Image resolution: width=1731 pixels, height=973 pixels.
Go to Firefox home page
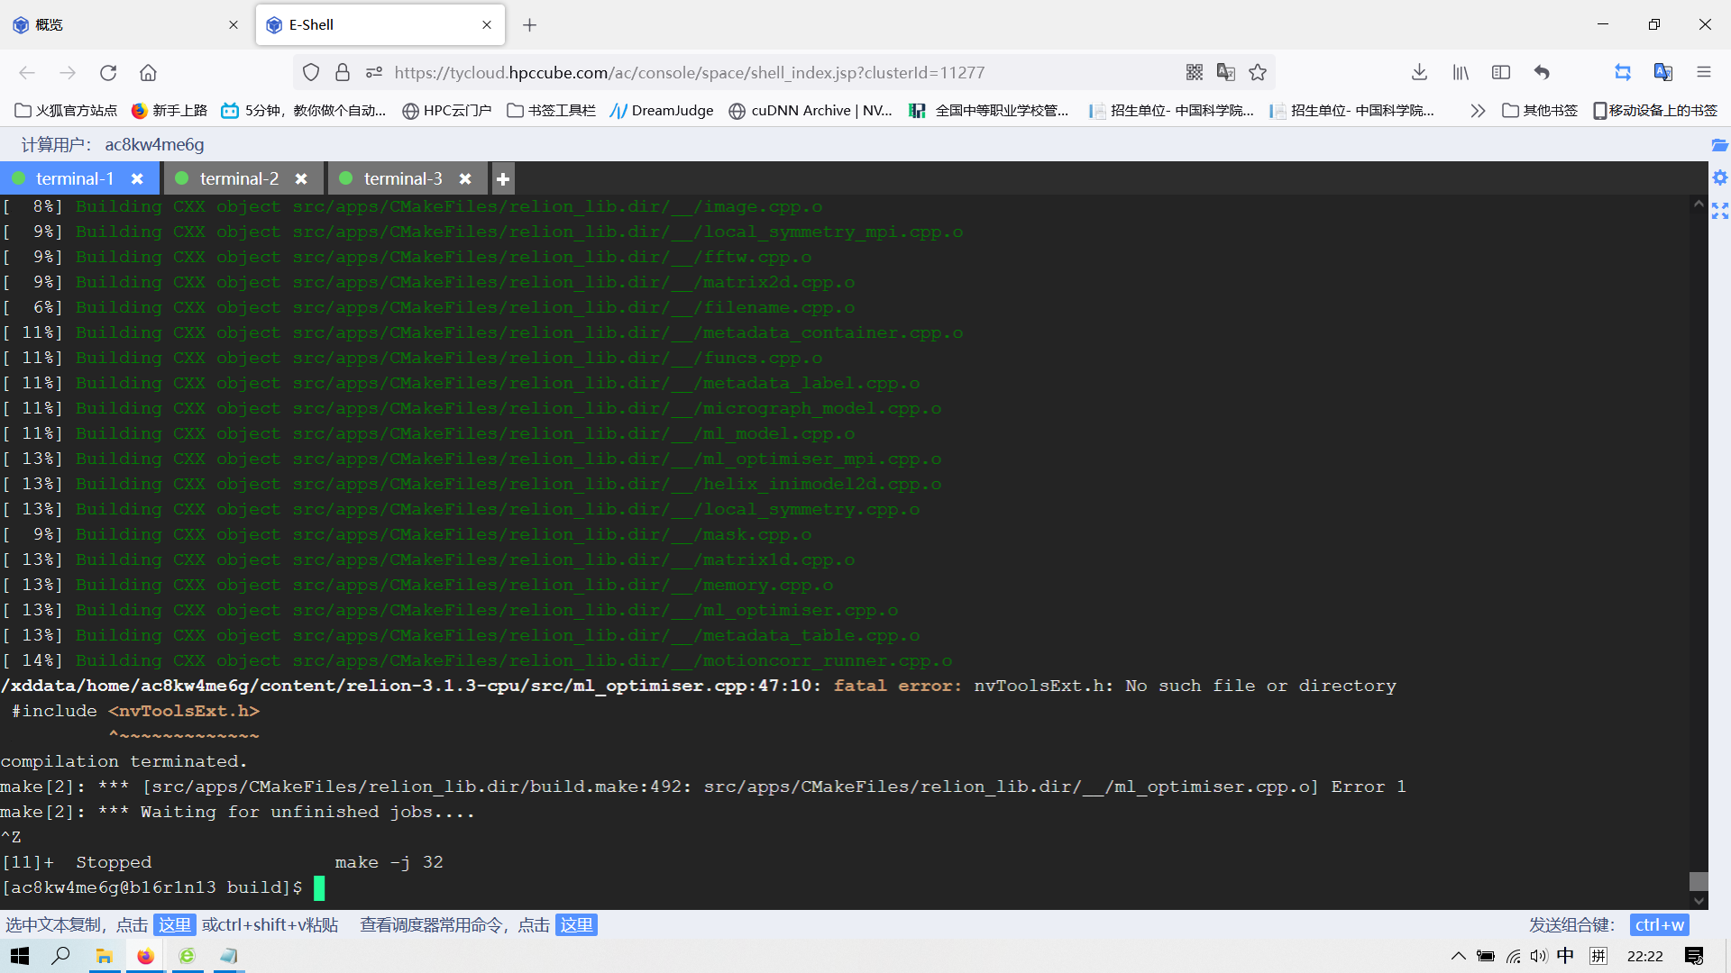click(148, 73)
